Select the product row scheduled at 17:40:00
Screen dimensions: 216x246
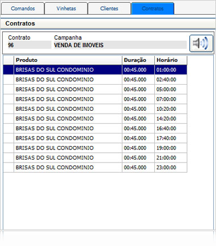click(95, 138)
